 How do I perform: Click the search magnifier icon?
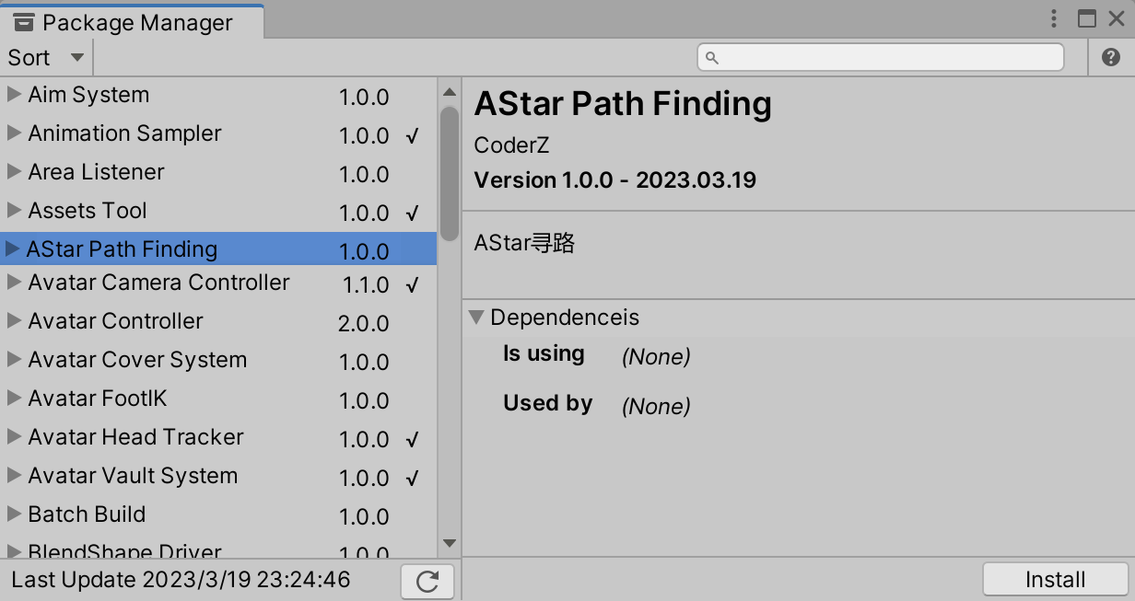coord(709,57)
